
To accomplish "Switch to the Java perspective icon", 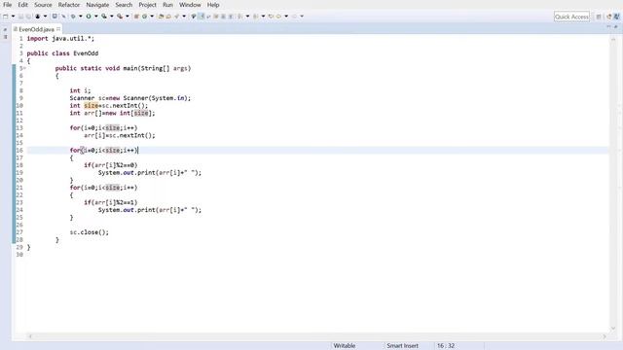I will [x=608, y=17].
